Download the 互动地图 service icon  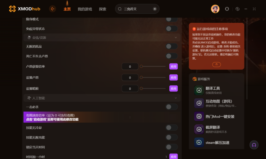click(x=199, y=103)
